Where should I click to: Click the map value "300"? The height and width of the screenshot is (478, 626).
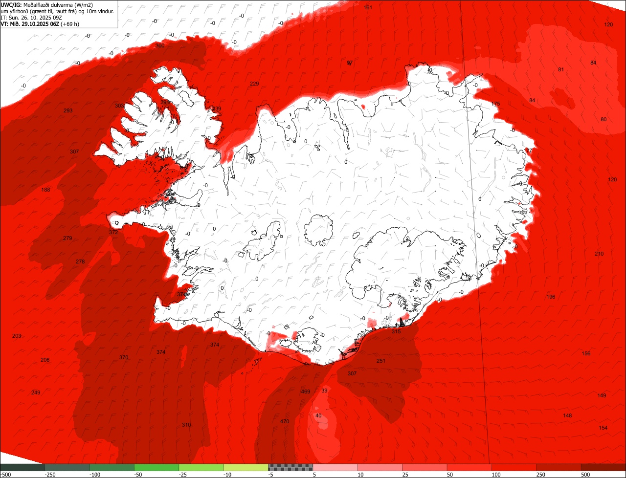pos(160,45)
